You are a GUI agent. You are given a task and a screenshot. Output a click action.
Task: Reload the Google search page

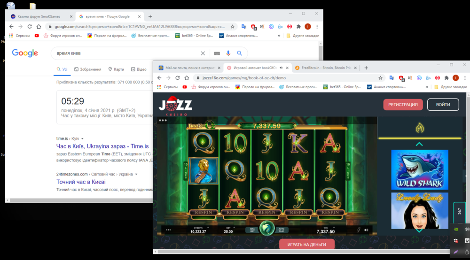click(29, 27)
